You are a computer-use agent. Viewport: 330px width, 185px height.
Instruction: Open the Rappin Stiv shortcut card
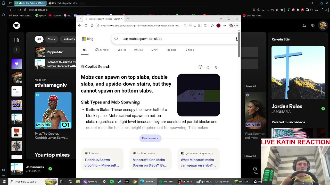55,52
